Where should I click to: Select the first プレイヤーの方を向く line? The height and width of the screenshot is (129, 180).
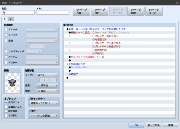(x=119, y=36)
